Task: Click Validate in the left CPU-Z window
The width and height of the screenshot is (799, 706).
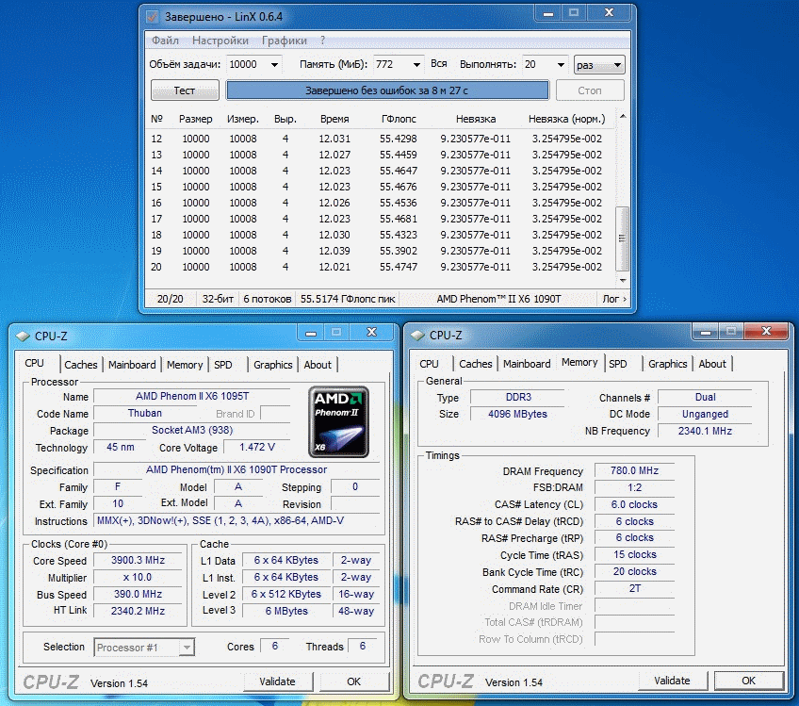Action: pyautogui.click(x=277, y=681)
